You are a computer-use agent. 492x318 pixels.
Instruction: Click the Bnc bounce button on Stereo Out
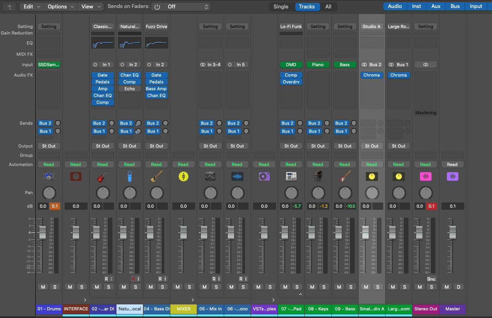pyautogui.click(x=431, y=279)
